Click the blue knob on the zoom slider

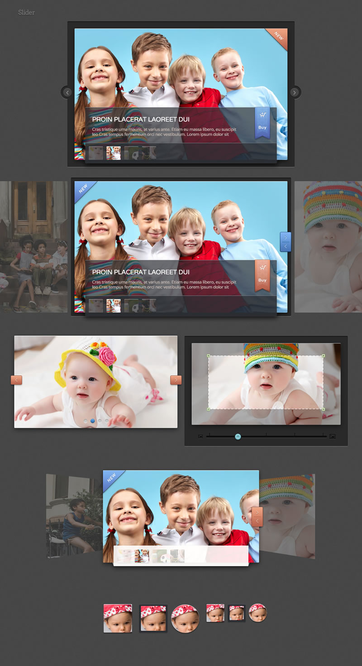[x=237, y=436]
